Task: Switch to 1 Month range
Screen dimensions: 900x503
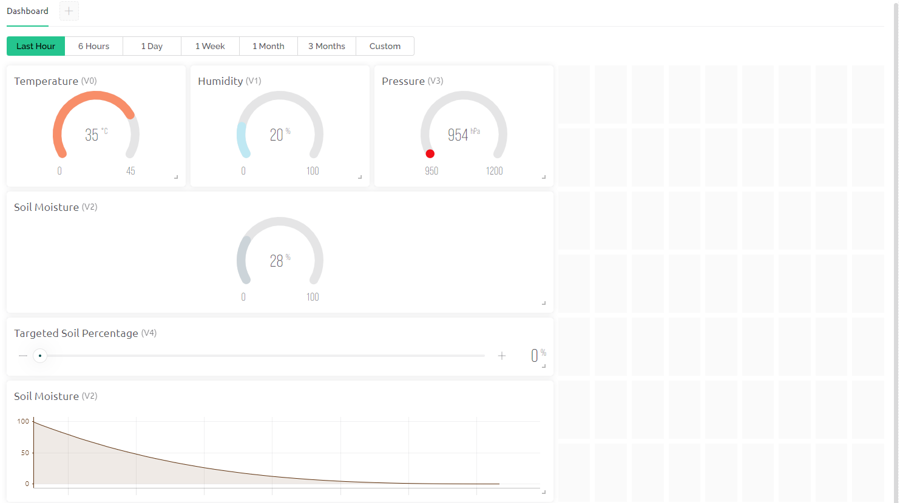Action: [268, 46]
